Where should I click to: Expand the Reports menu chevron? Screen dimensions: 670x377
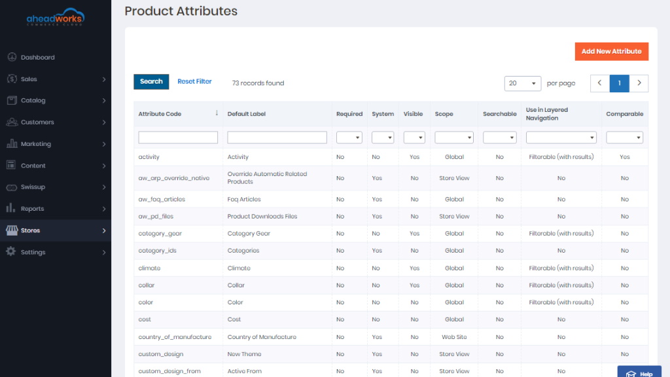tap(104, 209)
